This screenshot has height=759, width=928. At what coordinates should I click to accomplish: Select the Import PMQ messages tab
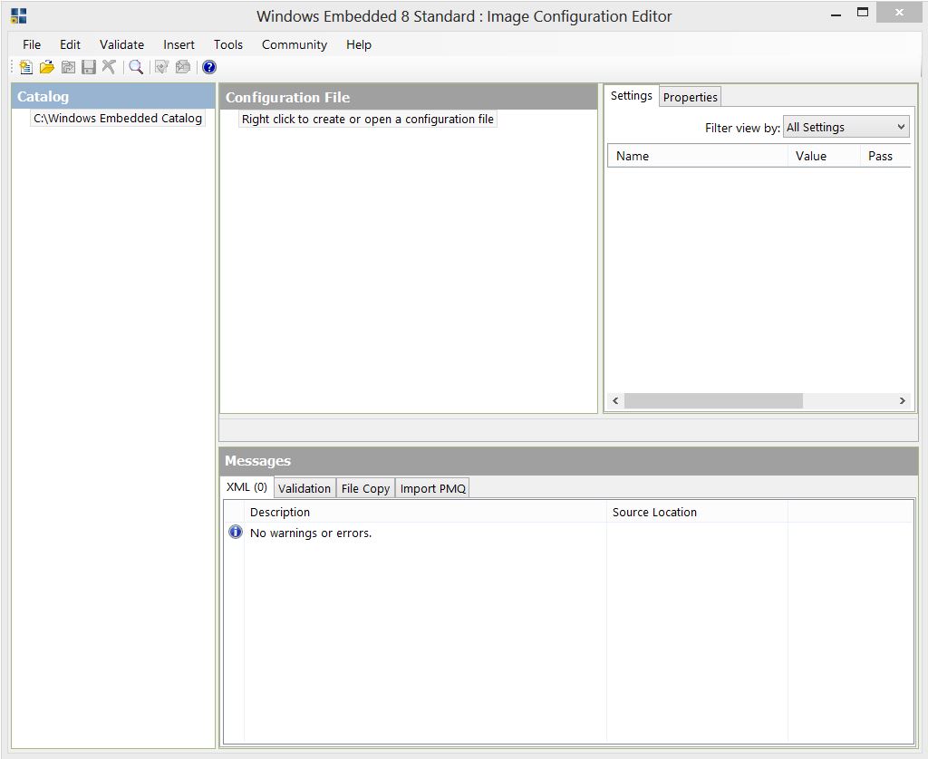point(432,488)
